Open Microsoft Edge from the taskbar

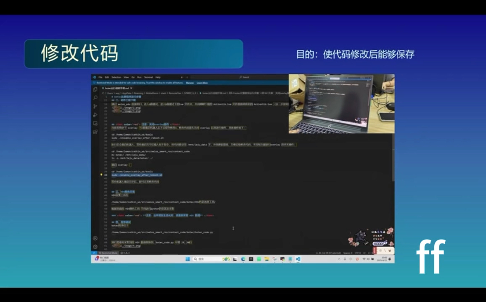(x=243, y=259)
